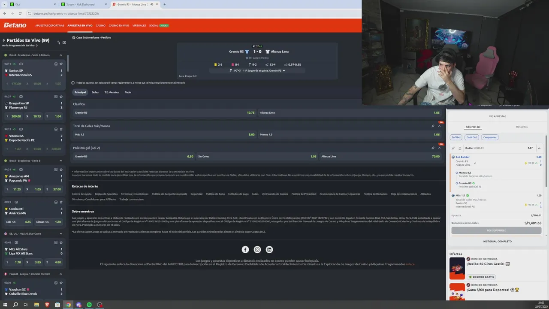Screen dimensions: 549x309
Task: Bet Alianza Lima to qualify at 1.05
Action: 350,113
